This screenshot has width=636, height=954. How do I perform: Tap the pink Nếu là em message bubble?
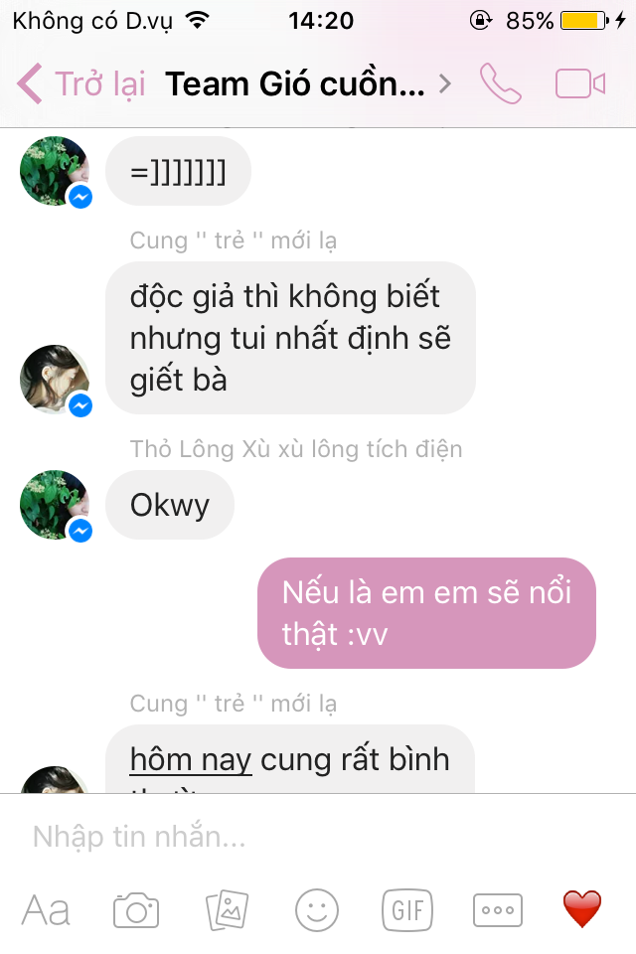426,613
